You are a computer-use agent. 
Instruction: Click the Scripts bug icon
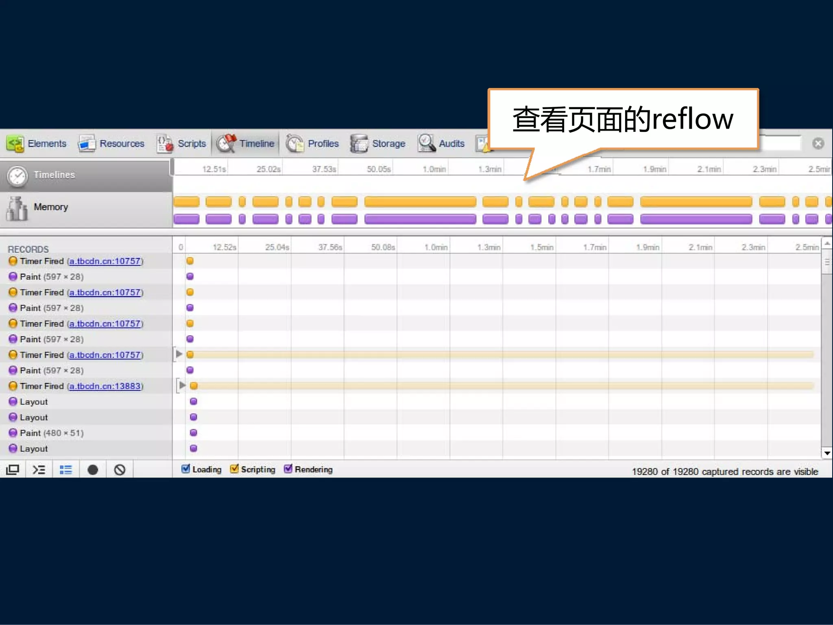(165, 144)
